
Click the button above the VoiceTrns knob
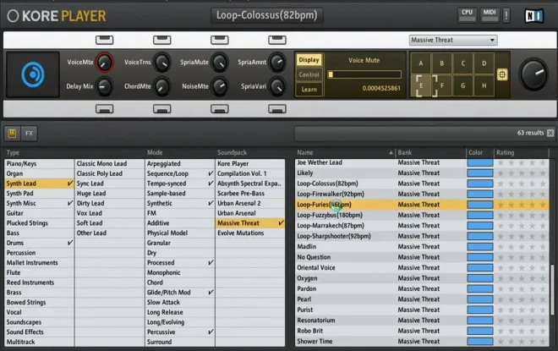[x=162, y=40]
